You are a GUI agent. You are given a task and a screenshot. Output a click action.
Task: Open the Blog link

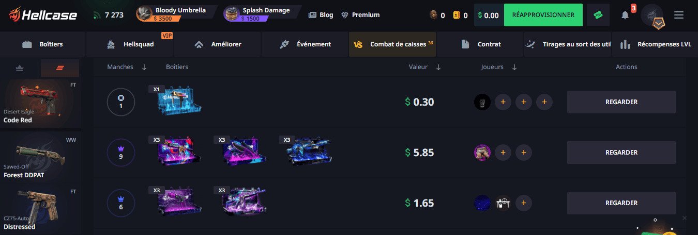pyautogui.click(x=321, y=15)
